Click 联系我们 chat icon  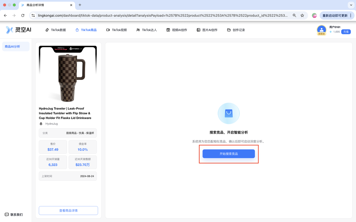click(x=7, y=215)
